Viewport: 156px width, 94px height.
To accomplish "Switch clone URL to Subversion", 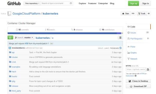I will click(x=130, y=76).
